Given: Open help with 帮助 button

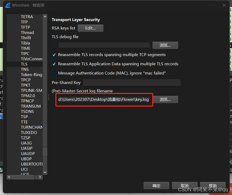Looking at the screenshot, I should (x=213, y=186).
